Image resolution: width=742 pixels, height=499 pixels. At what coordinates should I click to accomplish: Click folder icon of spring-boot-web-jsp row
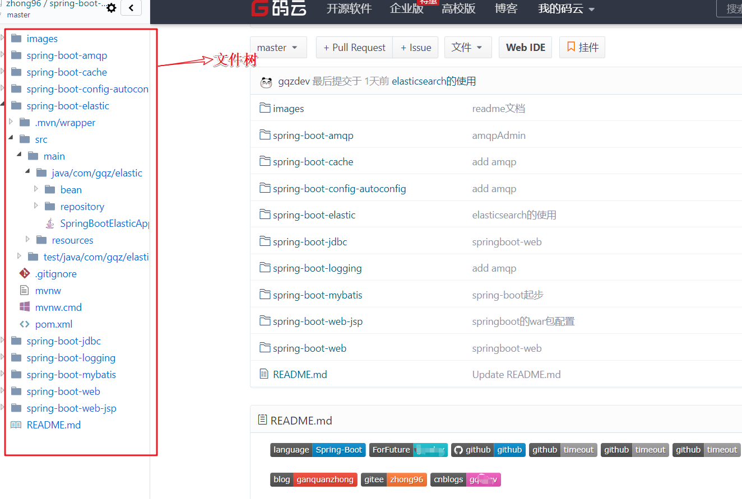265,321
